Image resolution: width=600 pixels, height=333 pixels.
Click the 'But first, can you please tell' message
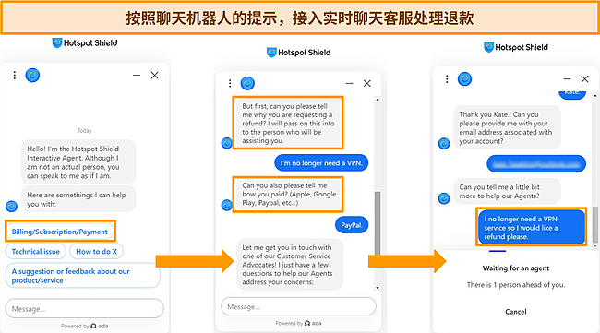click(288, 123)
